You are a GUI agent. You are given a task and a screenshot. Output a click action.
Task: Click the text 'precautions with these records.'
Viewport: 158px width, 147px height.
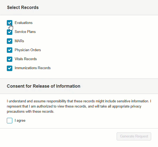(31, 112)
